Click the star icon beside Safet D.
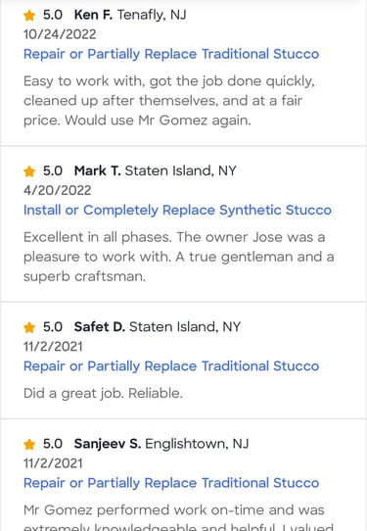367x531 pixels. tap(29, 327)
